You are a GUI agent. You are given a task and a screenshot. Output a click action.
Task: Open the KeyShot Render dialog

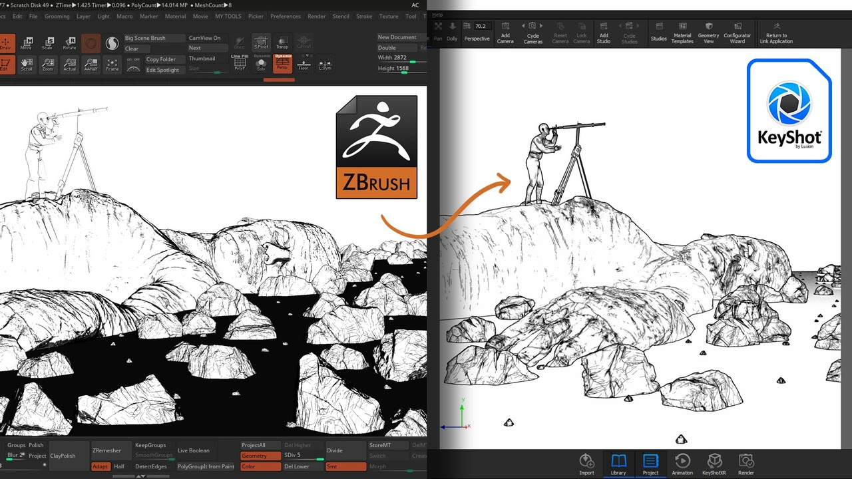coord(746,464)
